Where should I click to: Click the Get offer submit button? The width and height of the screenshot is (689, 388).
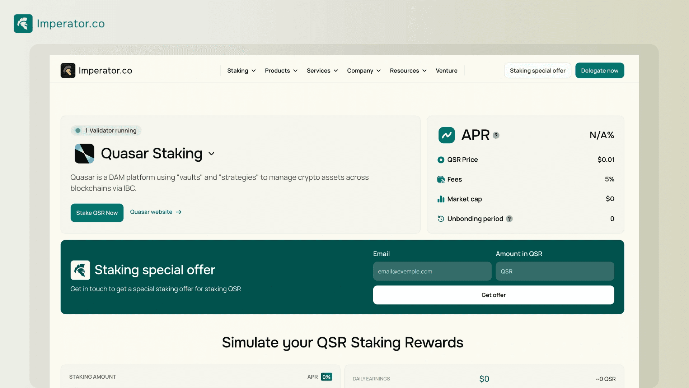click(493, 295)
